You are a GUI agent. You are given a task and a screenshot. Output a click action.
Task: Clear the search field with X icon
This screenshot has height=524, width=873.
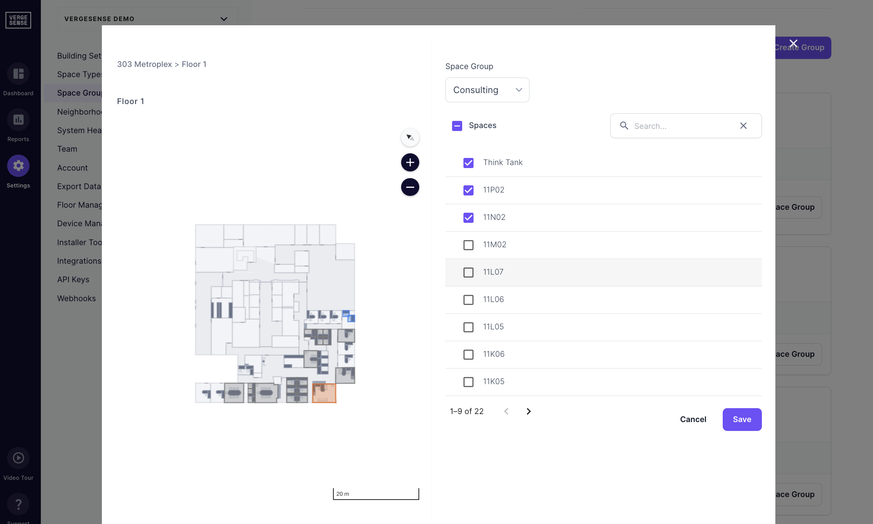[x=743, y=126]
